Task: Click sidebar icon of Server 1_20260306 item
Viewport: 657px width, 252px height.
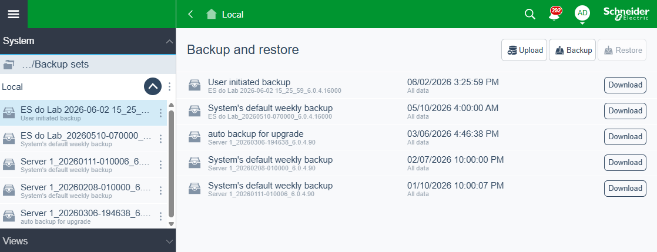Action: pyautogui.click(x=9, y=216)
